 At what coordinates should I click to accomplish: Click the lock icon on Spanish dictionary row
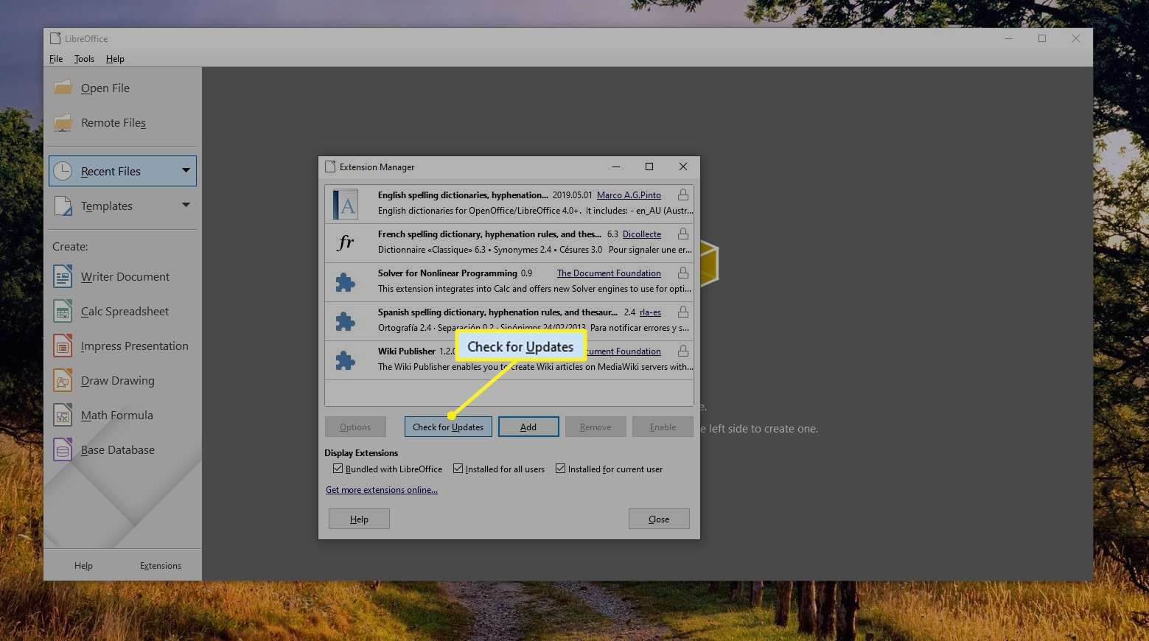(x=683, y=312)
